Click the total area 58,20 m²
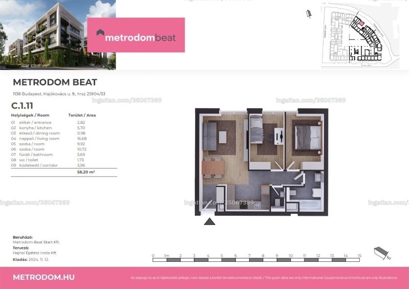The width and height of the screenshot is (409, 289). coord(86,172)
